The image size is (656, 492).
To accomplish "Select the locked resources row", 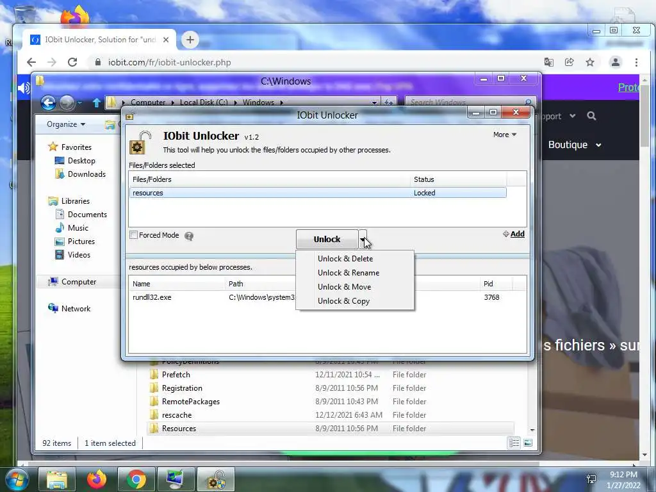I will (x=318, y=193).
